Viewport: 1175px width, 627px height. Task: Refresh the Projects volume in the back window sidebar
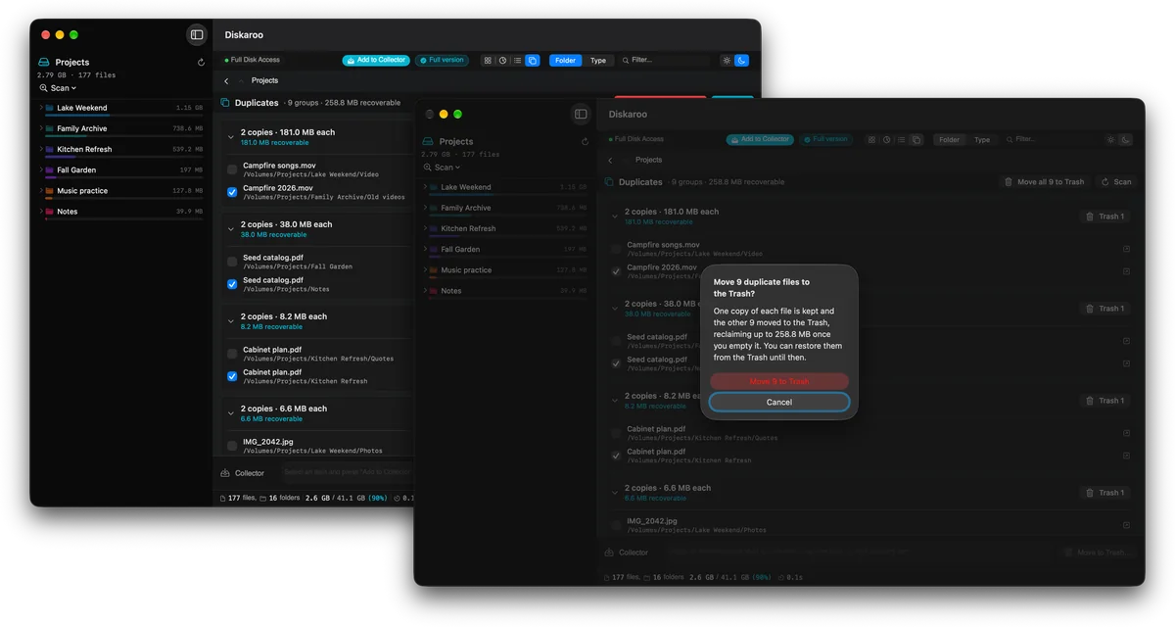pyautogui.click(x=202, y=62)
